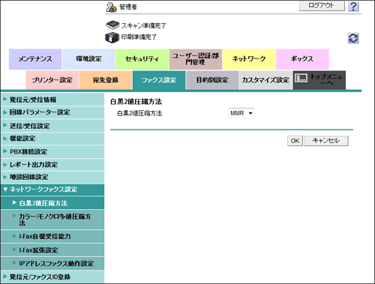Expand 増設回線設定 menu
Image resolution: width=375 pixels, height=284 pixels.
(x=52, y=177)
